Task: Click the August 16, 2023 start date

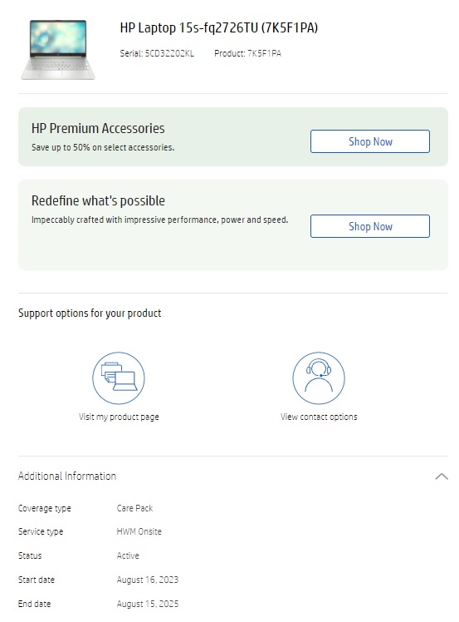Action: point(147,580)
